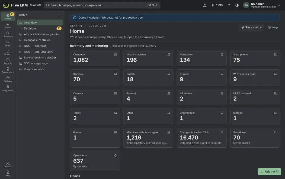Open the Firewall inventory card

[x=148, y=97]
